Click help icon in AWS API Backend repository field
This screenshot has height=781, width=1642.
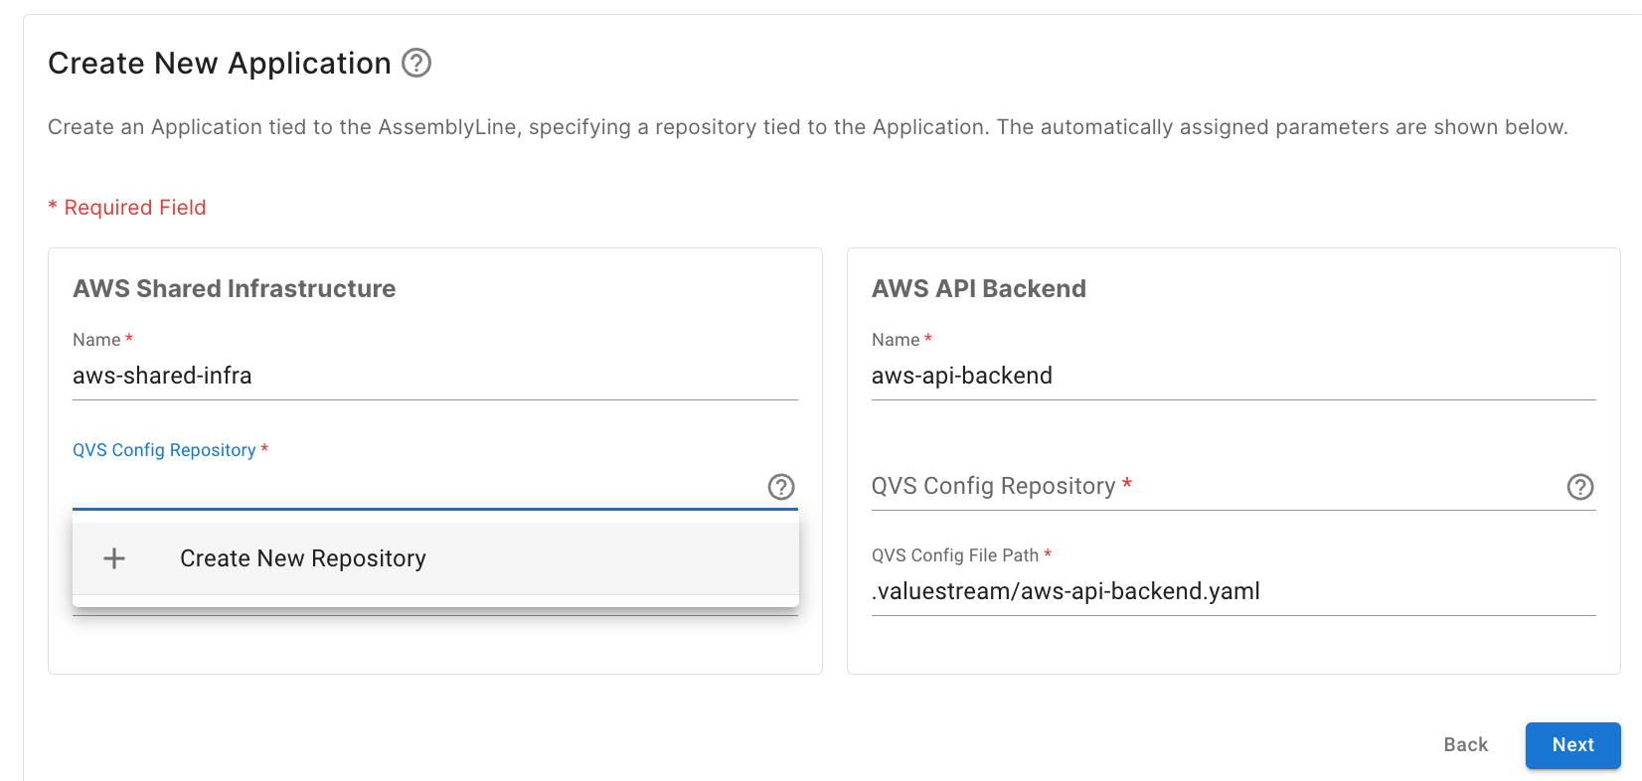click(x=1579, y=487)
